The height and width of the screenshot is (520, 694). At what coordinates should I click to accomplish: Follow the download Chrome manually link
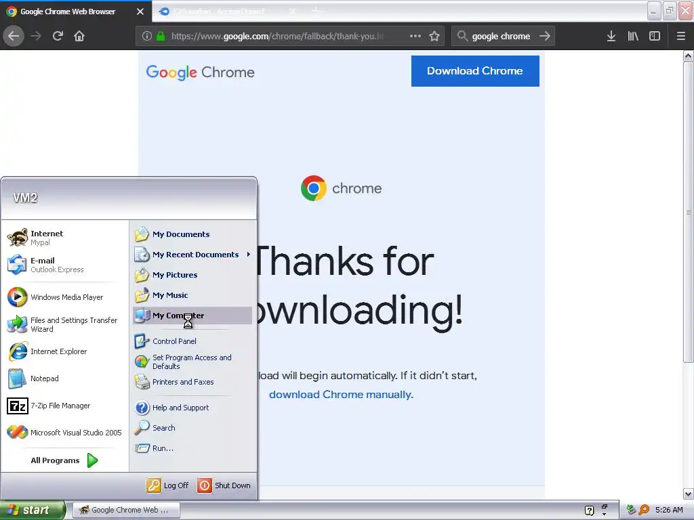(x=341, y=395)
